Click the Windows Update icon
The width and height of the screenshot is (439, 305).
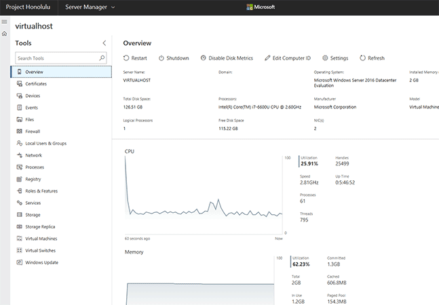click(19, 262)
